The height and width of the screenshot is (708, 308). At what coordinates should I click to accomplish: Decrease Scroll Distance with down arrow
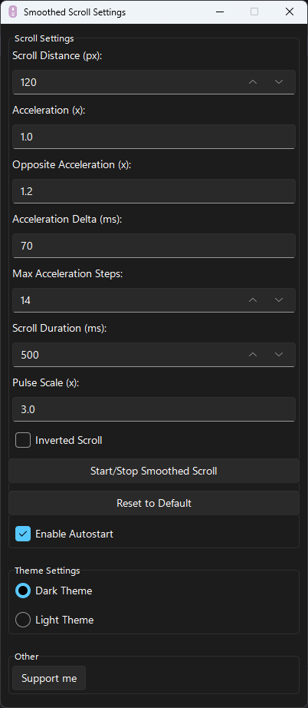[x=279, y=82]
